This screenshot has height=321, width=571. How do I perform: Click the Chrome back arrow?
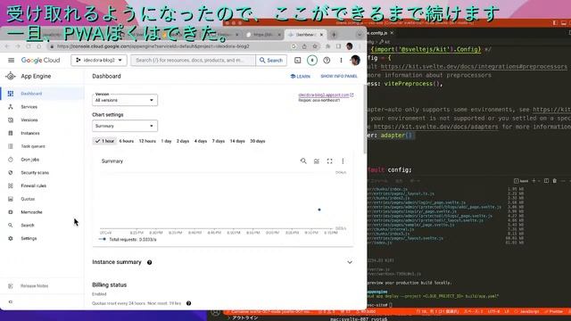tap(7, 46)
